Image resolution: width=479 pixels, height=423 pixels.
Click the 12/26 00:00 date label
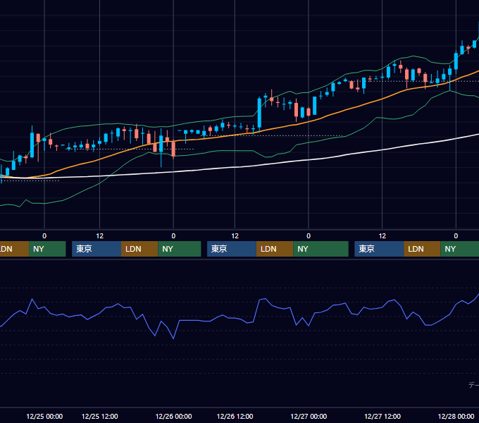coord(173,416)
